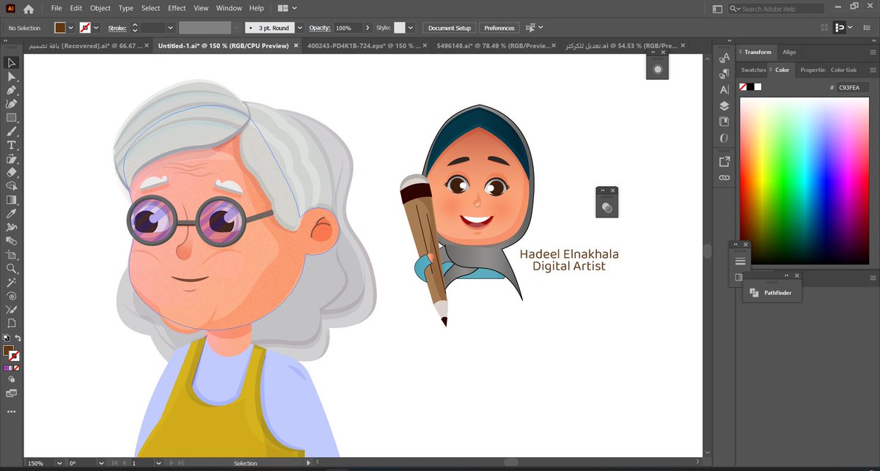Open the Fill color dropdown arrow
This screenshot has height=471, width=880.
[x=71, y=28]
